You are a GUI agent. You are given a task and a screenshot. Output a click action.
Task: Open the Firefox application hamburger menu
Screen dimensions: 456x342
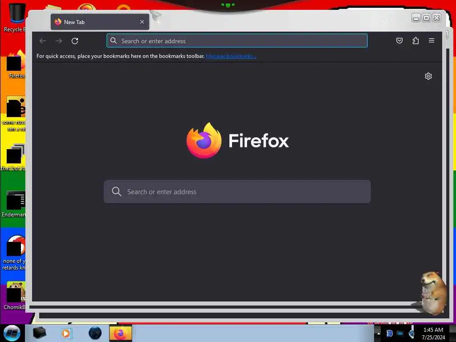tap(432, 41)
